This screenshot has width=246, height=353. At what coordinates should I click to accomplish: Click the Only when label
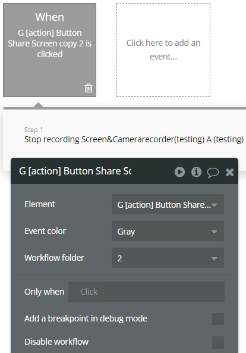pos(44,292)
